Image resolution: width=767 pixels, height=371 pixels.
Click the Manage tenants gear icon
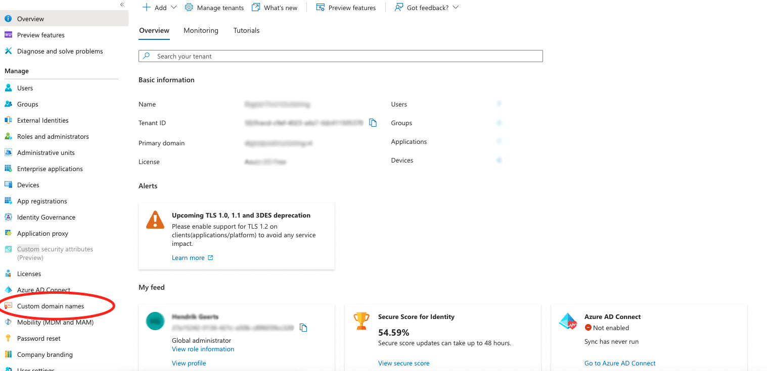[x=189, y=8]
